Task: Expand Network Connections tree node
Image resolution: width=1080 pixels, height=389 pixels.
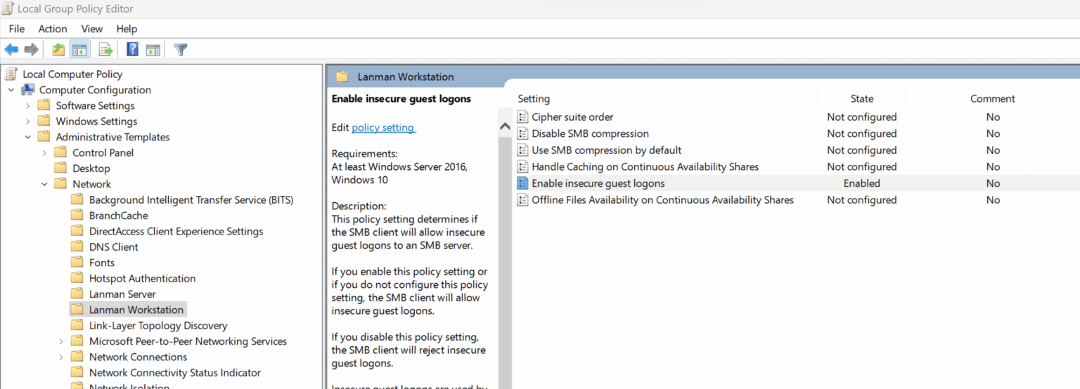Action: (61, 357)
